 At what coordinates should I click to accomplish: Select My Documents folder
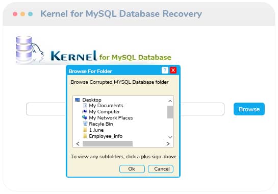point(106,106)
